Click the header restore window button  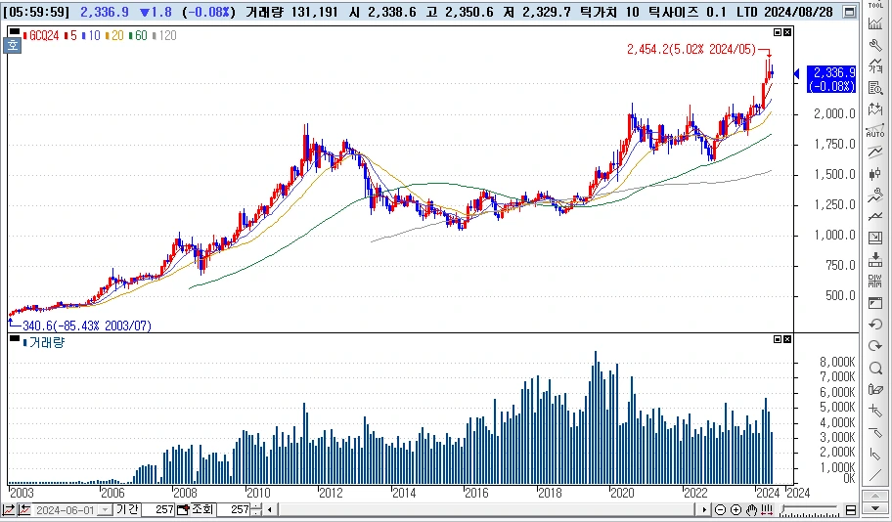[x=849, y=12]
